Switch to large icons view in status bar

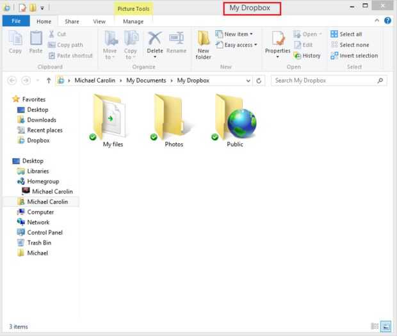(x=385, y=326)
